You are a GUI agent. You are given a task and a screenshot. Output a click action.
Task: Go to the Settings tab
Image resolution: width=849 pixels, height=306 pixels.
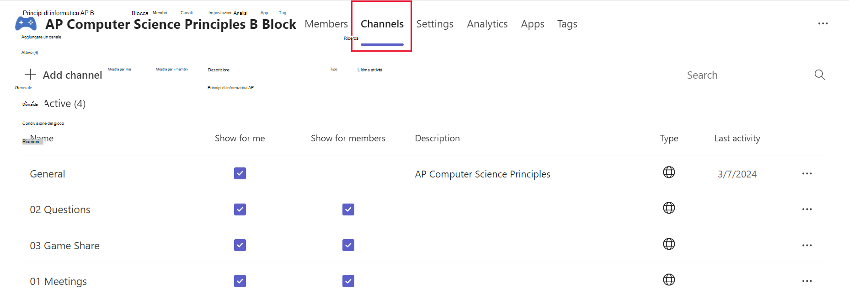click(x=435, y=24)
